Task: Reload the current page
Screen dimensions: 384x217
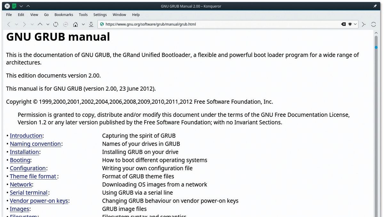Action: (55, 24)
